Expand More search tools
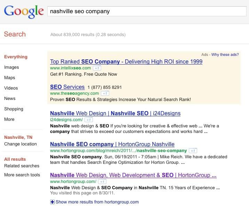Viewport: 249px width, 209px height. [x=22, y=175]
